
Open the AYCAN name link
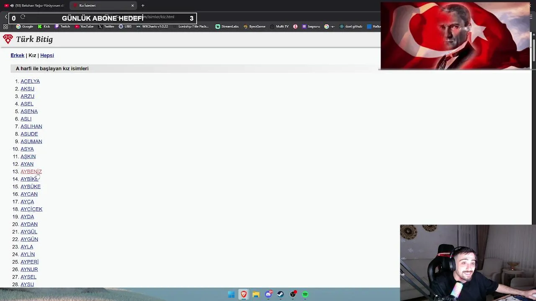(x=29, y=194)
